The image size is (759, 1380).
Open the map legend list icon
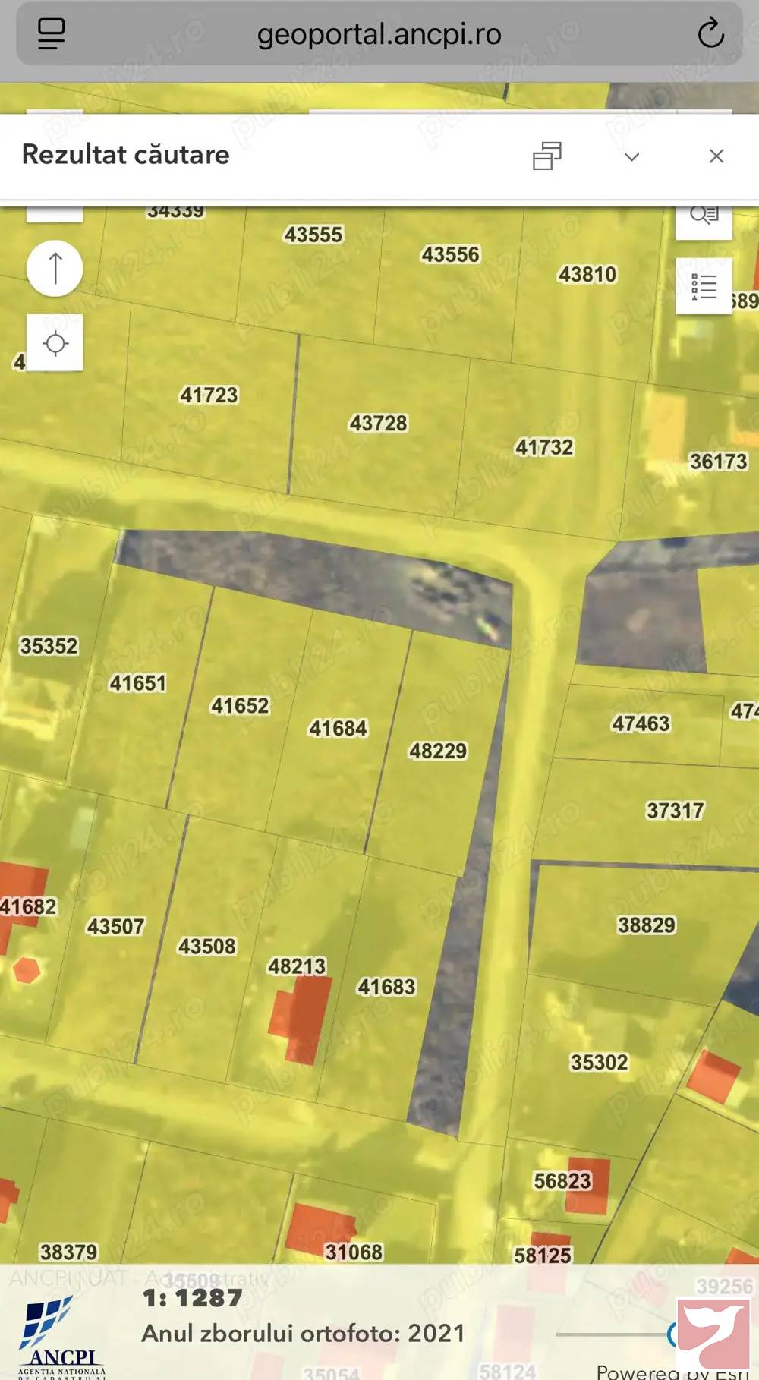[x=704, y=286]
